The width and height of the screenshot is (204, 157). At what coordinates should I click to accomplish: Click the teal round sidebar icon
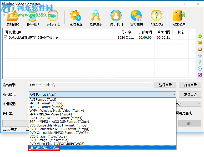coord(200,68)
